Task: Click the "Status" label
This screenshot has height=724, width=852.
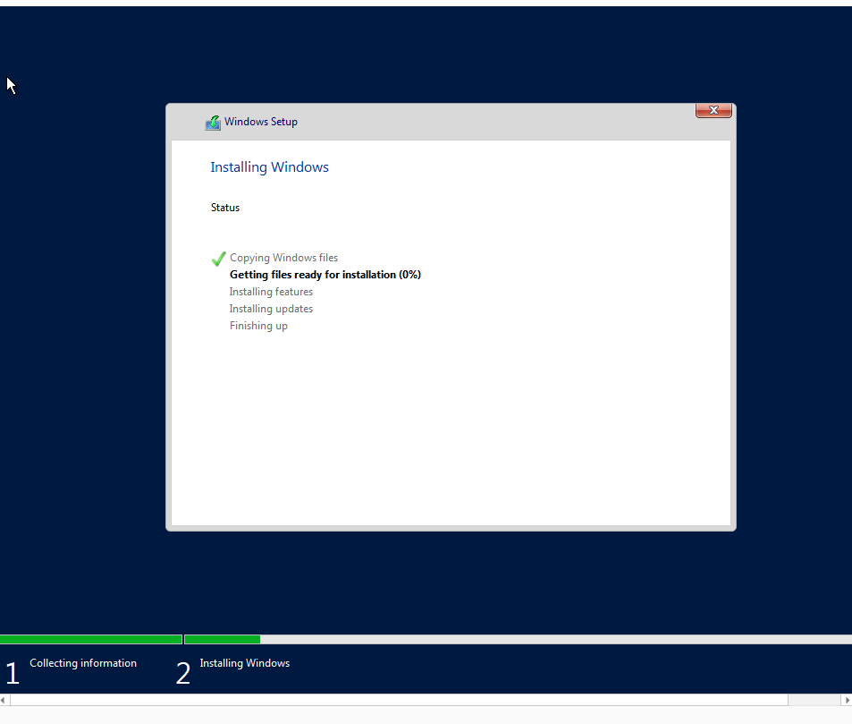Action: pos(225,208)
